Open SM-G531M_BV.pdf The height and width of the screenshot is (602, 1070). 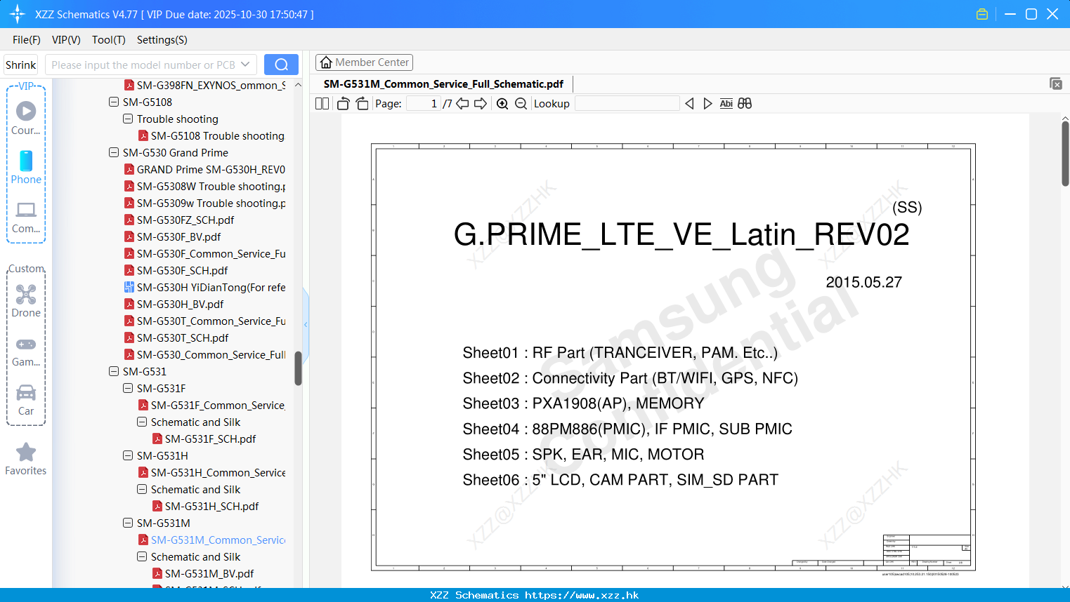(x=203, y=574)
